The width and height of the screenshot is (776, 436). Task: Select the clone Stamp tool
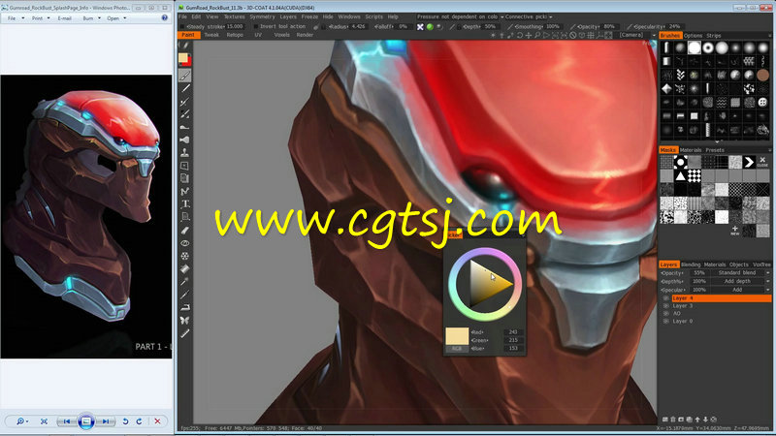tap(184, 153)
